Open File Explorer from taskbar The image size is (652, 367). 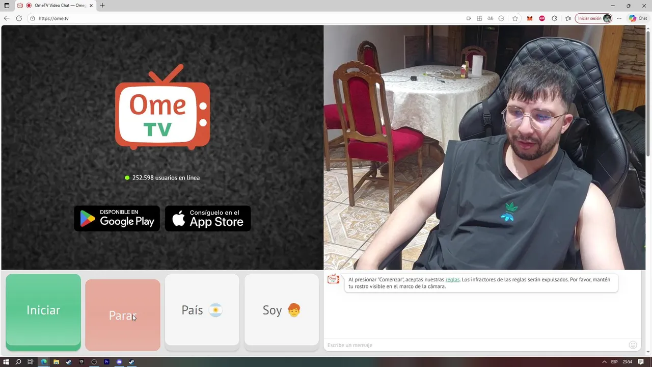click(x=56, y=362)
